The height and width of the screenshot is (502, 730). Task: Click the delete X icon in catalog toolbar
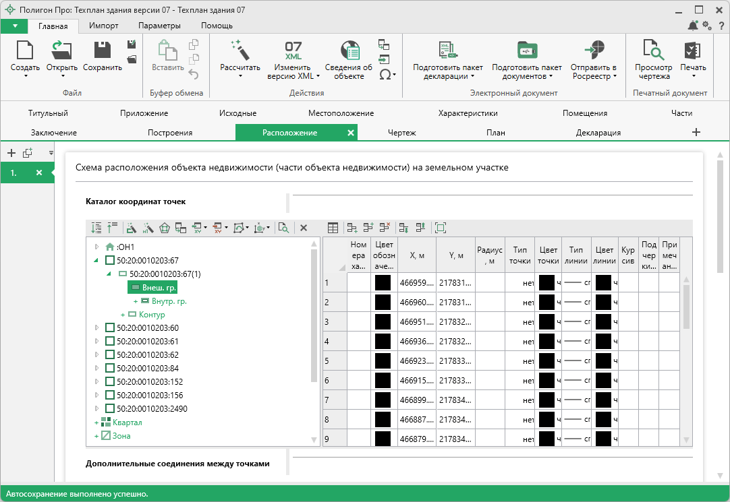304,228
